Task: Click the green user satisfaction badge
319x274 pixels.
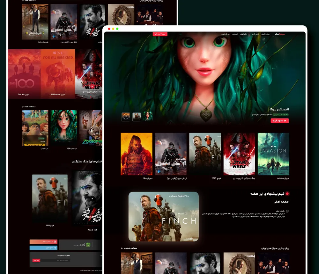Action: (280, 115)
